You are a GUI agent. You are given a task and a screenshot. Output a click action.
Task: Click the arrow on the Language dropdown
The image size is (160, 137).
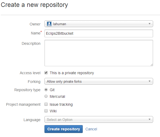pos(150,120)
